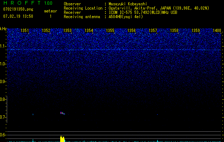224x142 pixels.
Task: Click the 0.6 frequency axis label
Action: pos(3,135)
